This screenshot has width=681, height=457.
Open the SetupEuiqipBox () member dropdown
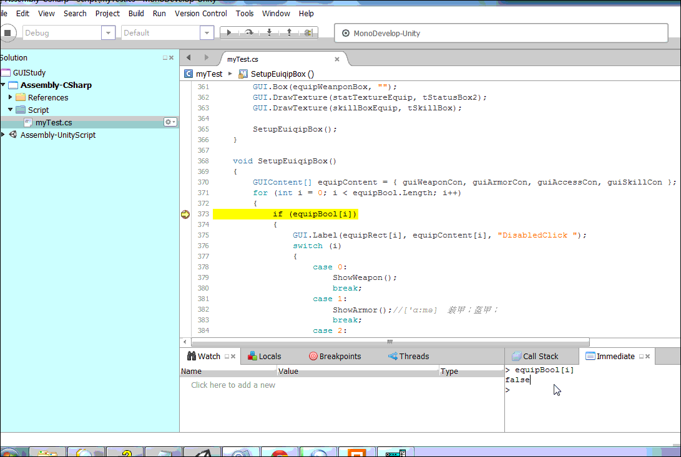pos(282,74)
